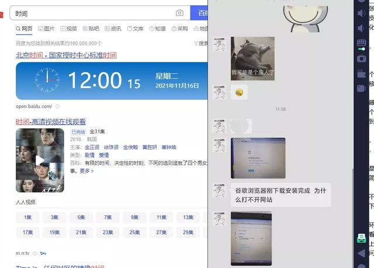Click the volume up icon in emulator sidebar
This screenshot has width=374, height=268.
(x=361, y=13)
